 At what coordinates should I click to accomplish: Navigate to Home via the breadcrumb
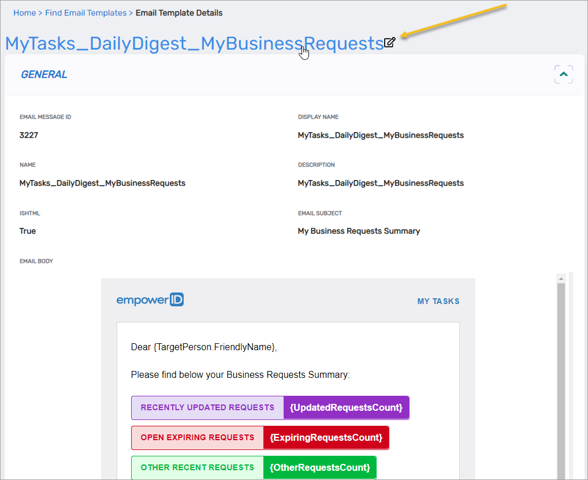[x=24, y=13]
